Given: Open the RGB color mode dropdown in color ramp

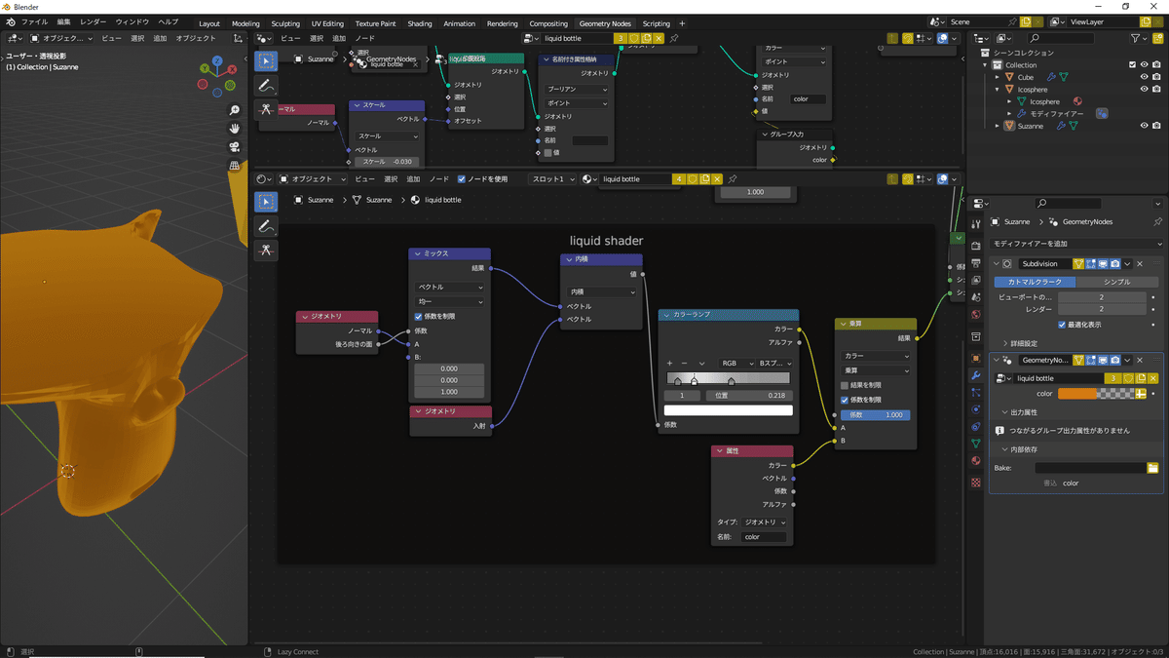Looking at the screenshot, I should click(x=735, y=364).
